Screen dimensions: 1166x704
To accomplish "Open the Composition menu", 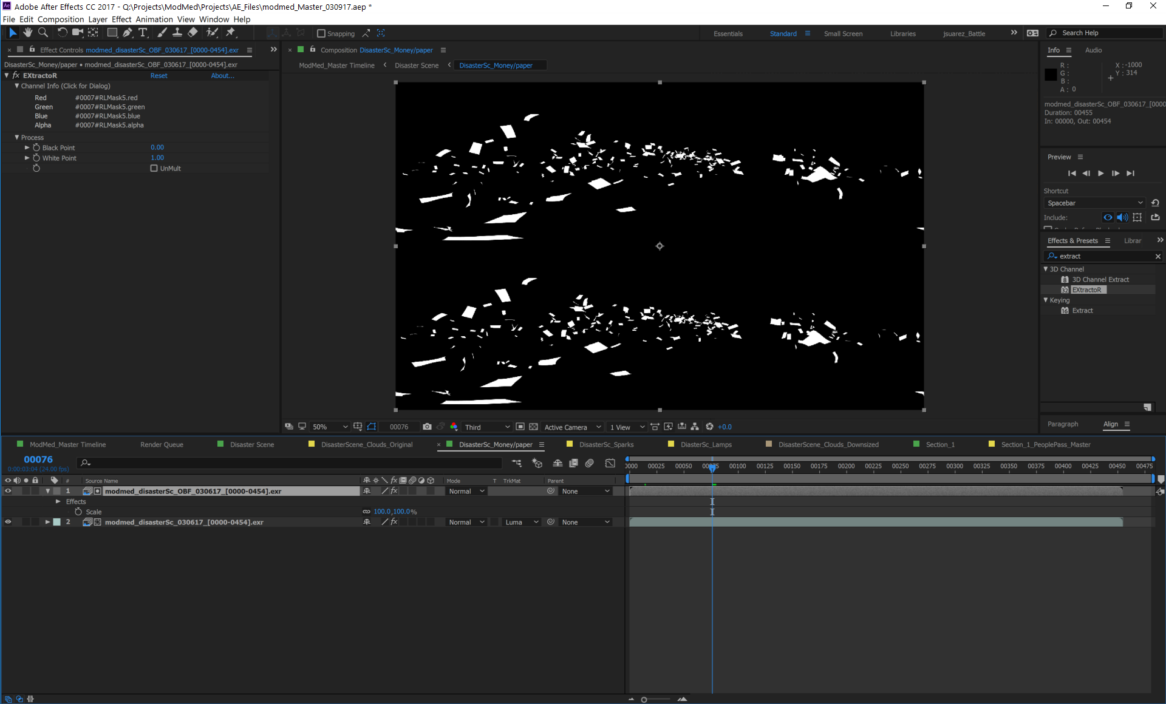I will coord(61,19).
